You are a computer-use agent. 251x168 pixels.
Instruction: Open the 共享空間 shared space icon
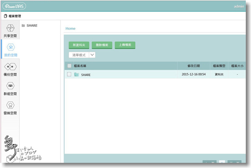click(10, 28)
